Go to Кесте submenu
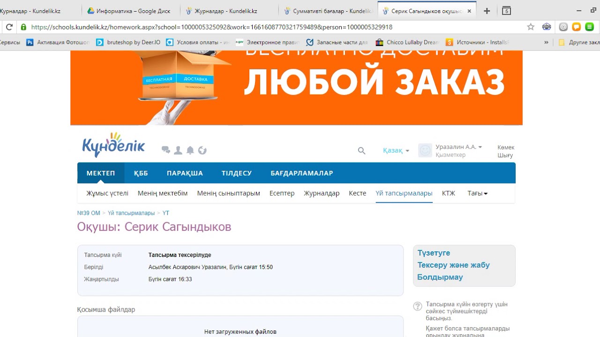Screen dimensions: 600x337 (x=358, y=193)
